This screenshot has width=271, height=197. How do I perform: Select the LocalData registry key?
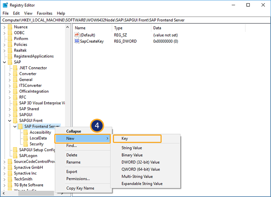(x=38, y=138)
